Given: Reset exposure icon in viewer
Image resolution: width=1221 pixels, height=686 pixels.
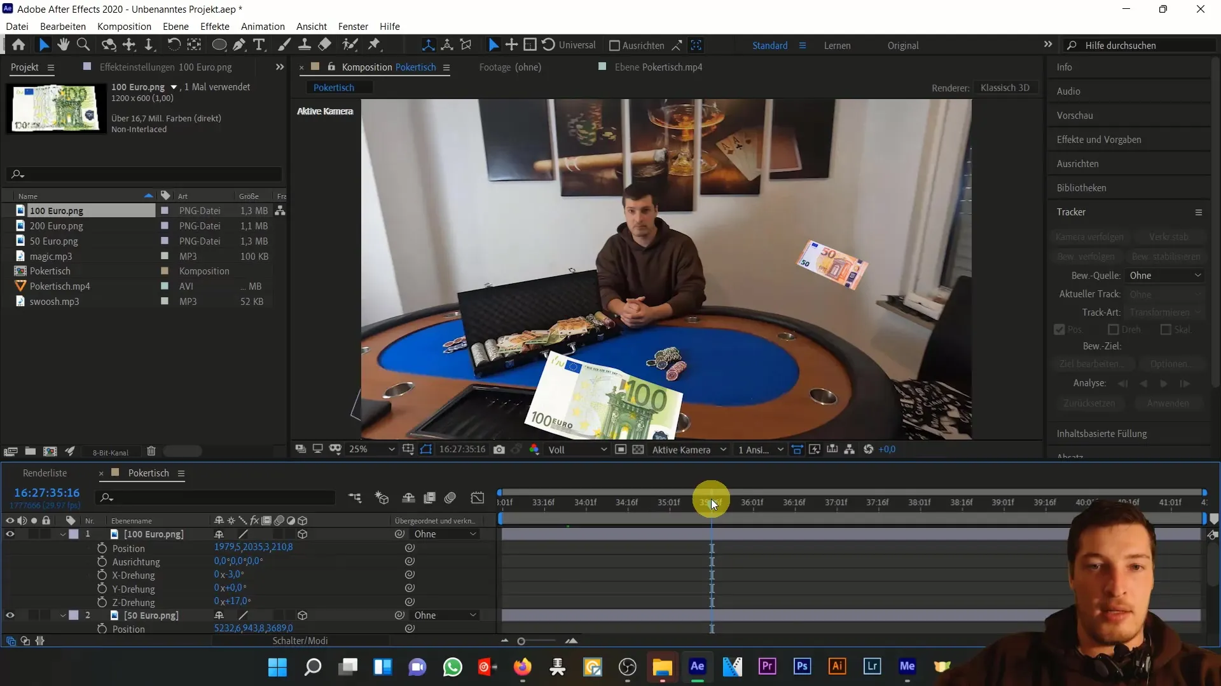Looking at the screenshot, I should [869, 450].
